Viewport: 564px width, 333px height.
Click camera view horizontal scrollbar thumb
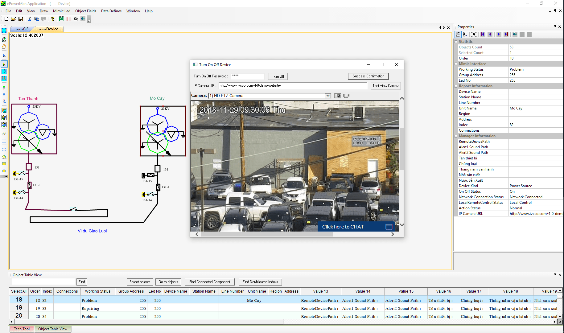(x=267, y=234)
